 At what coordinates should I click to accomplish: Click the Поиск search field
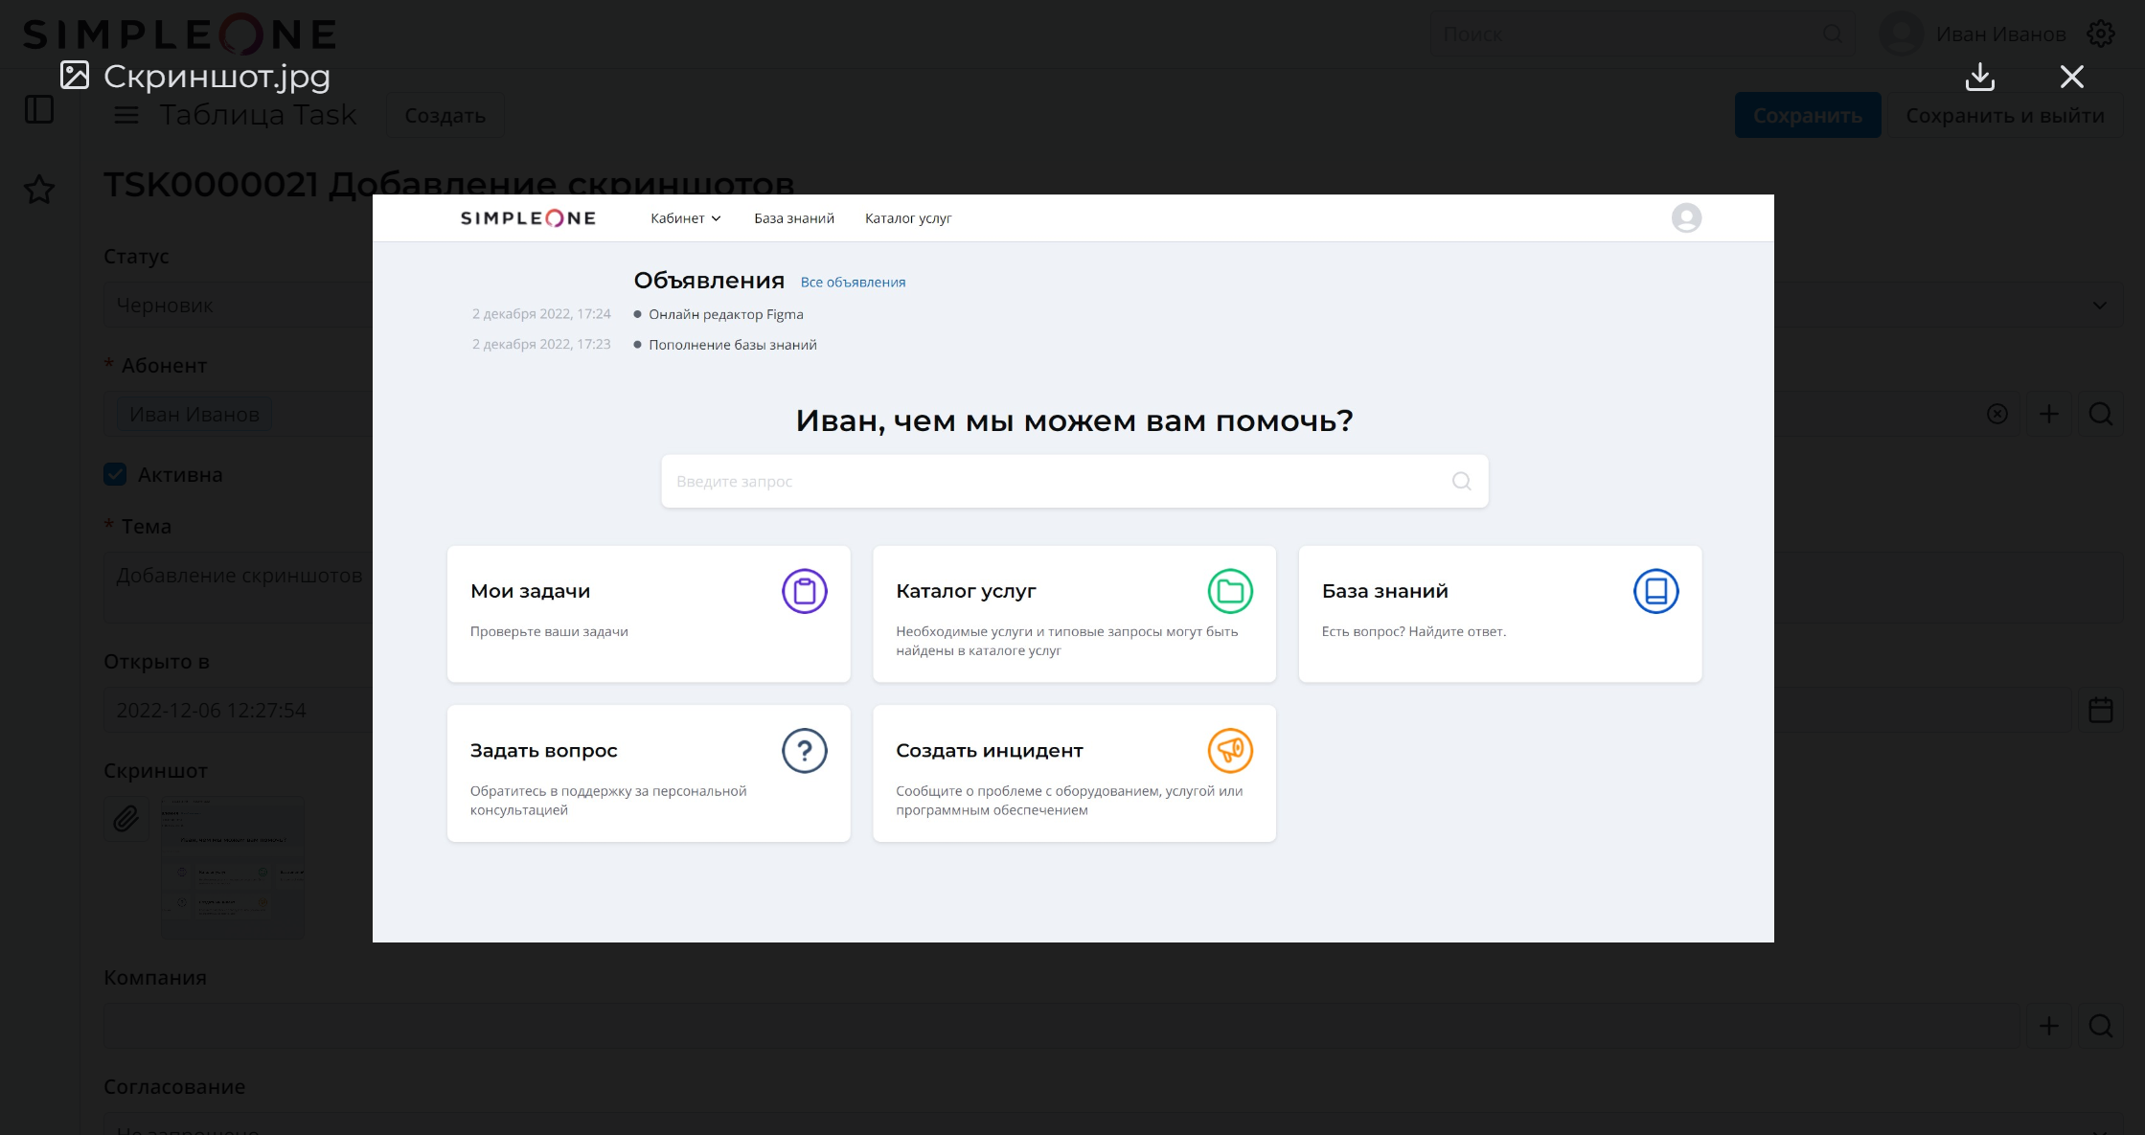1629,34
